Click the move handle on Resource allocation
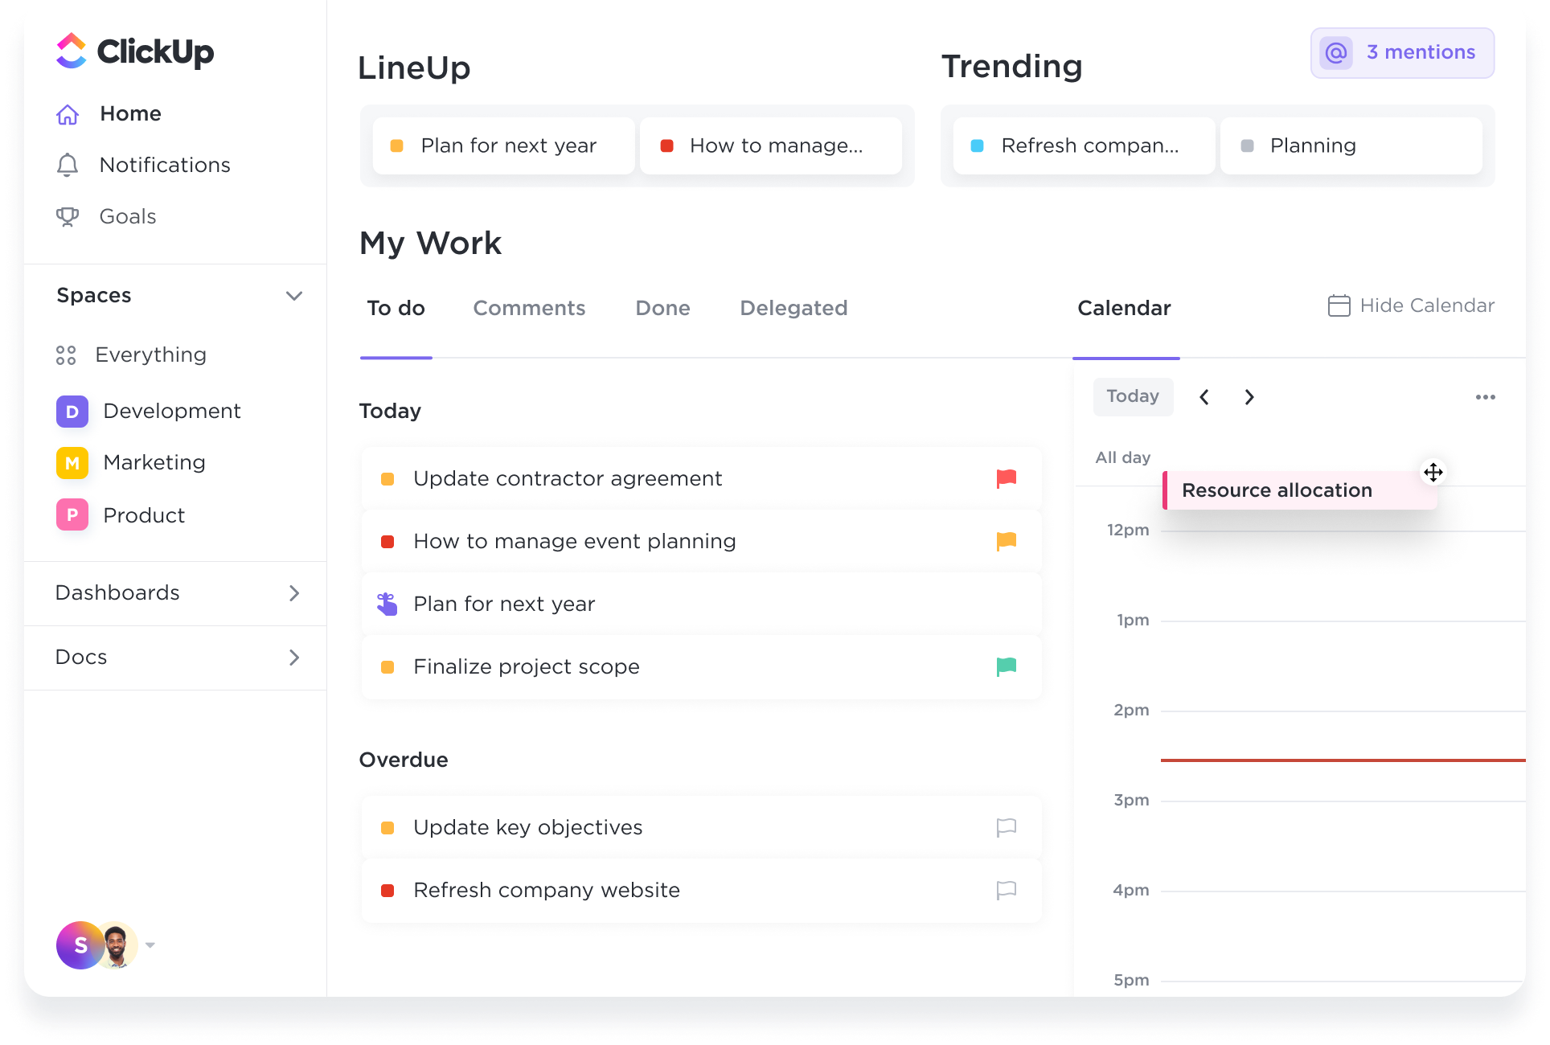The width and height of the screenshot is (1550, 1045). [x=1433, y=472]
